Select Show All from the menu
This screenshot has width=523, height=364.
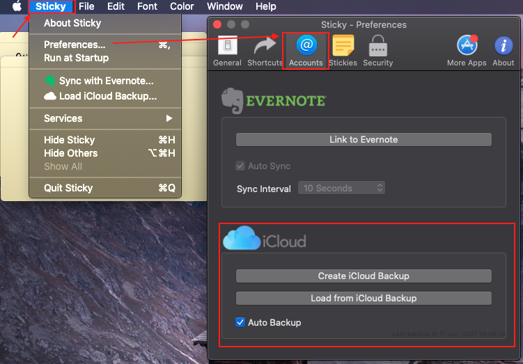[105, 166]
